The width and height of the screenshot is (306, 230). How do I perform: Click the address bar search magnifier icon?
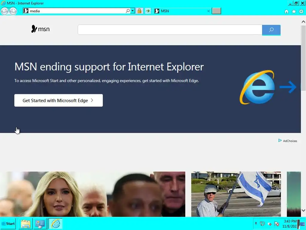point(128,11)
